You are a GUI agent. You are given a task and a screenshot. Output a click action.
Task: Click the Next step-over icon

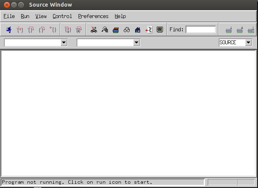pyautogui.click(x=31, y=30)
